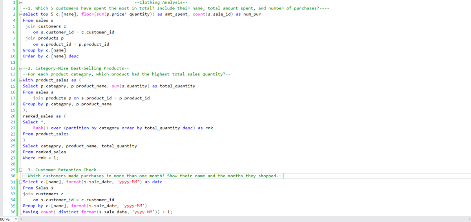The image size is (471, 222).
Task: Click the '--Clothing Analysis--' title comment
Action: click(161, 2)
